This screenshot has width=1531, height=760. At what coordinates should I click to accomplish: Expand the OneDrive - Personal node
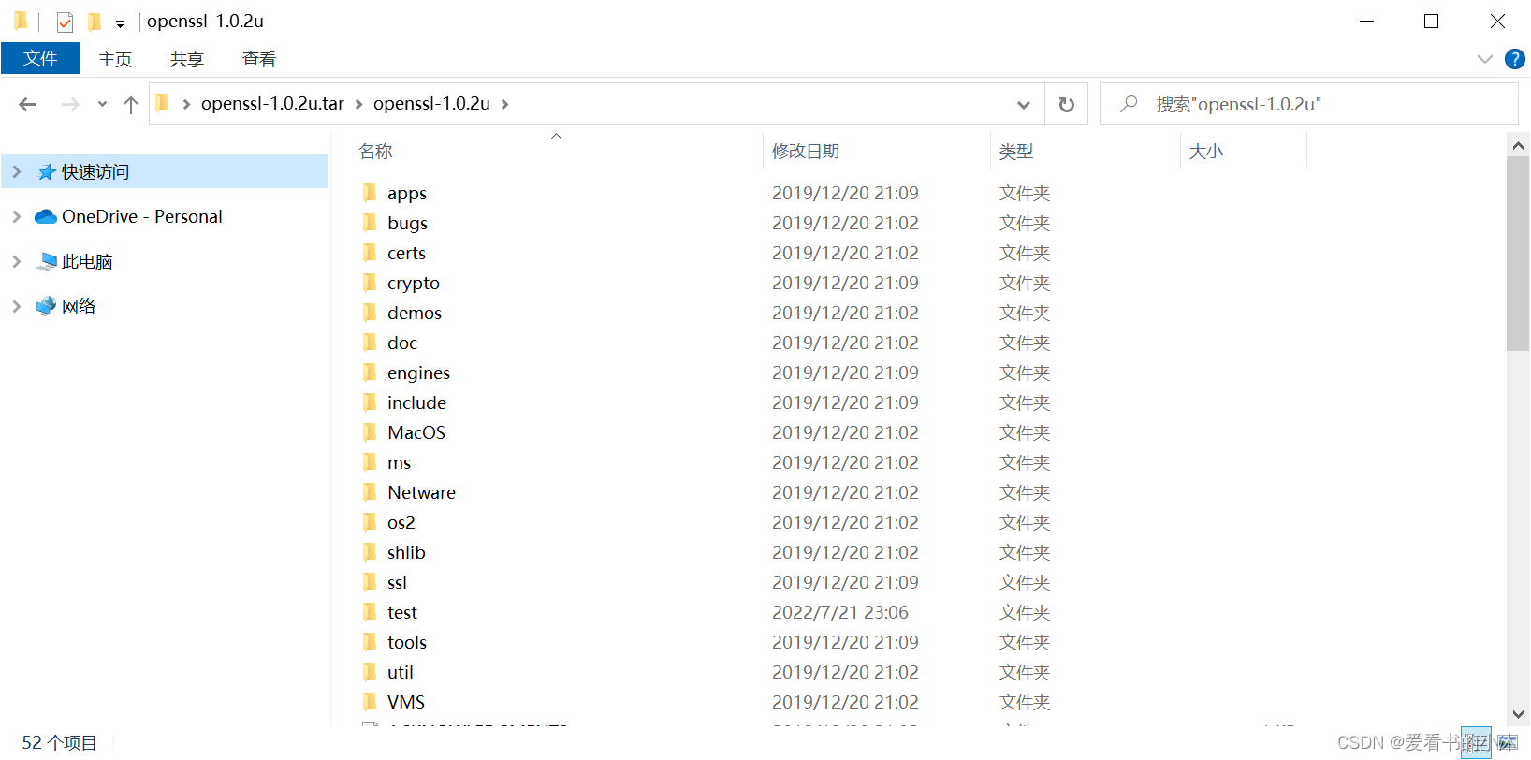tap(16, 216)
